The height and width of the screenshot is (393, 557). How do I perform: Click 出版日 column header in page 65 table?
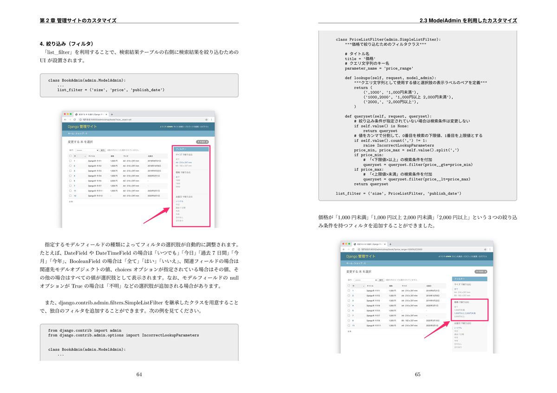pos(429,286)
